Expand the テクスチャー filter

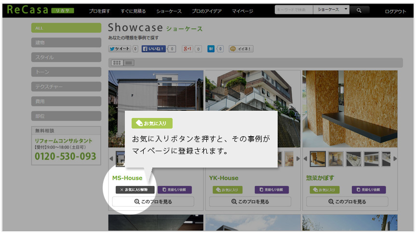pos(66,87)
